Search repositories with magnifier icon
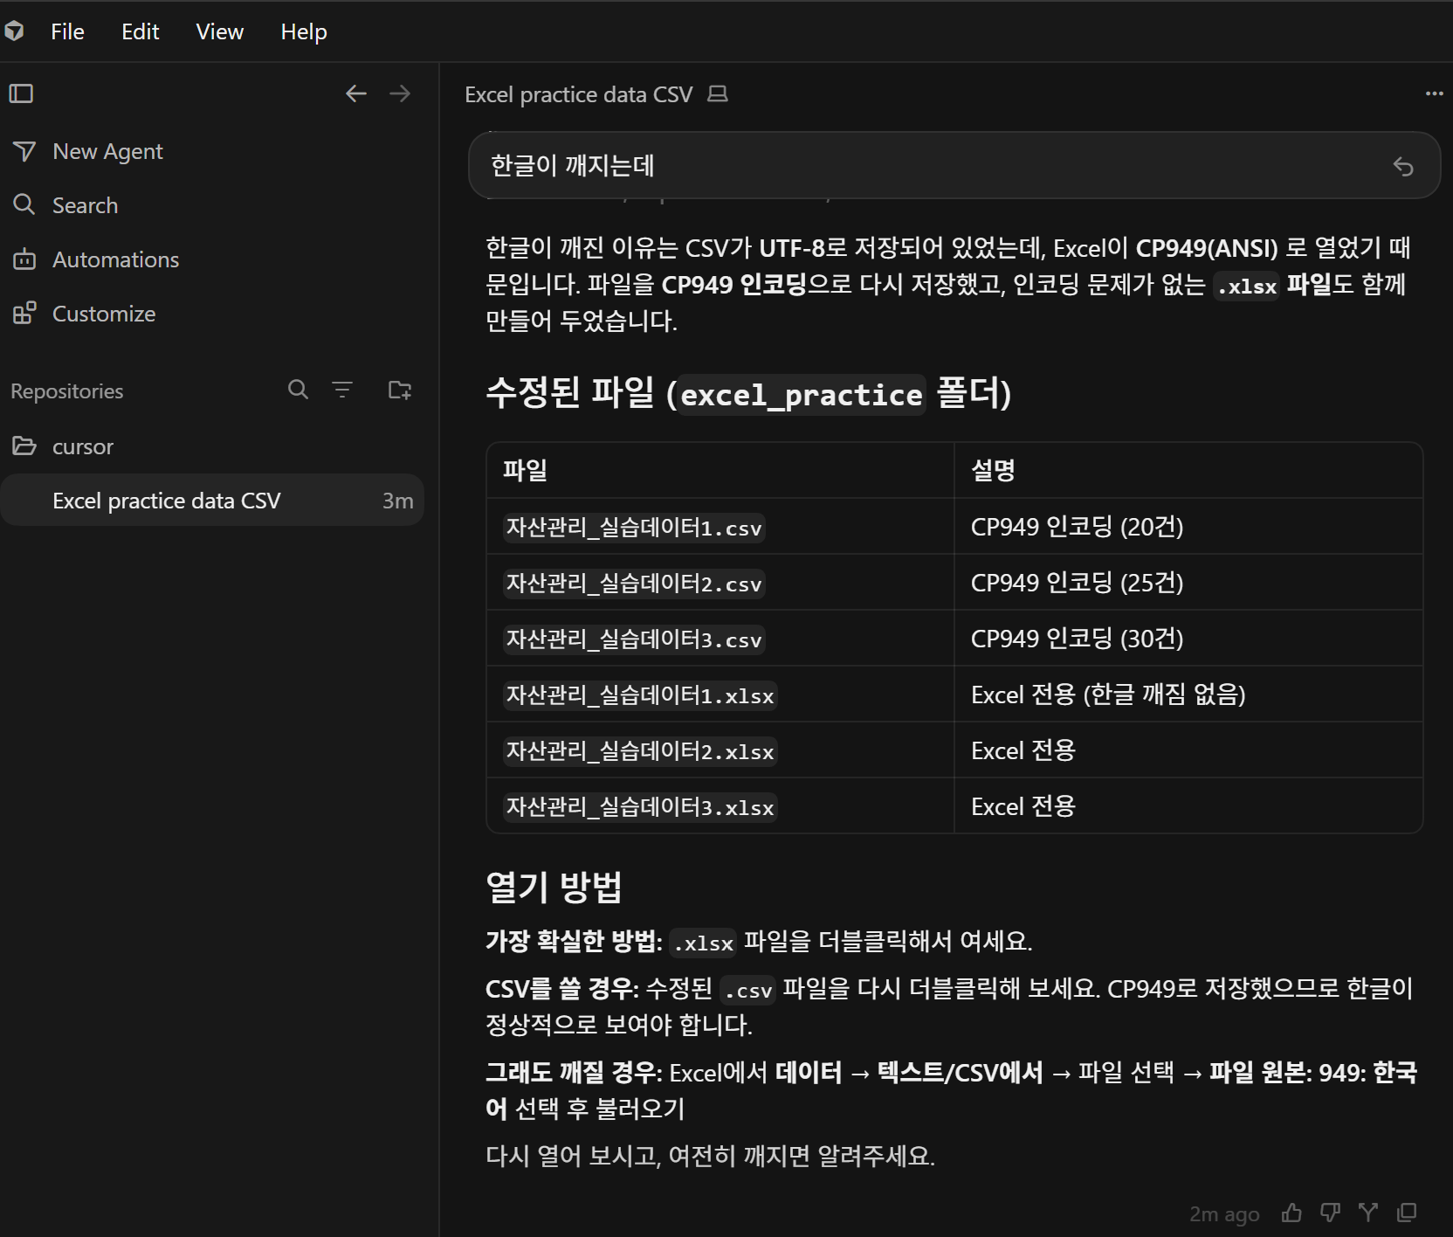 tap(298, 390)
